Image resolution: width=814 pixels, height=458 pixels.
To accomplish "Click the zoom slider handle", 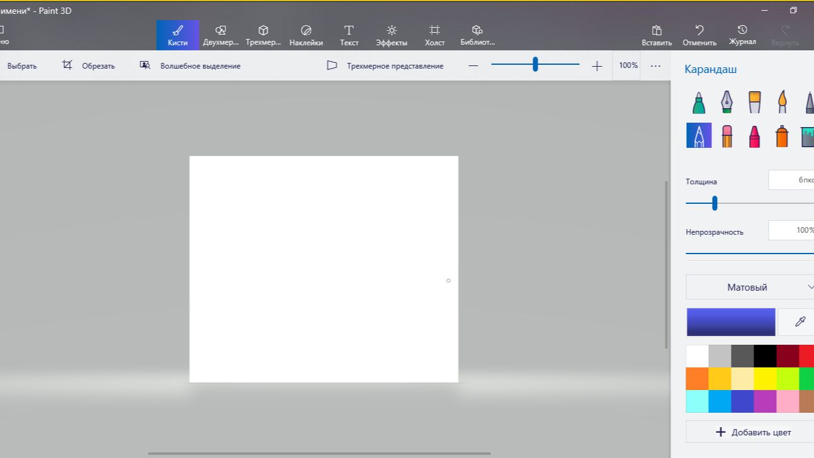I will [535, 64].
